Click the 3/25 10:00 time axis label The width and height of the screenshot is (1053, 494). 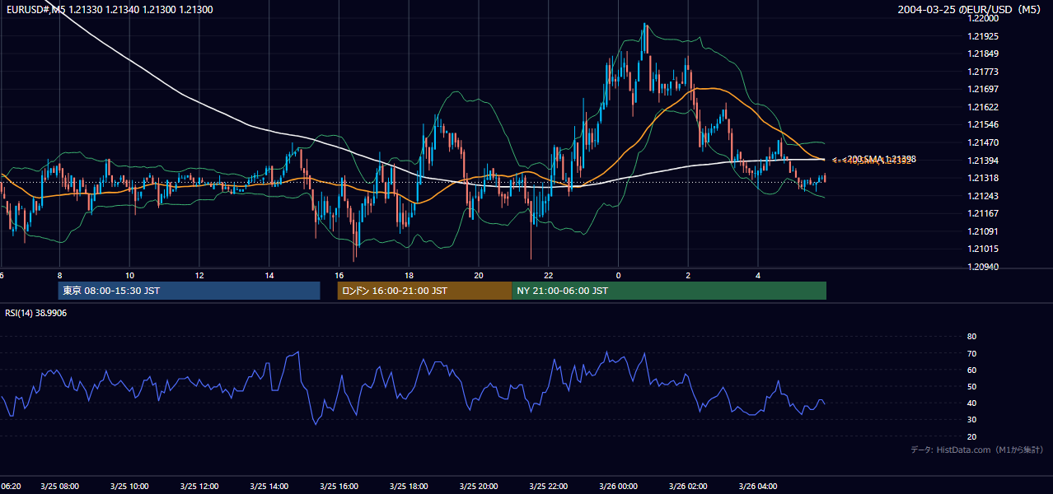pyautogui.click(x=129, y=486)
